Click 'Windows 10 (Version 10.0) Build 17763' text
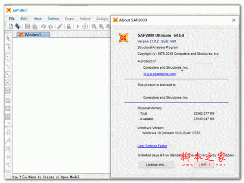 tap(171, 133)
